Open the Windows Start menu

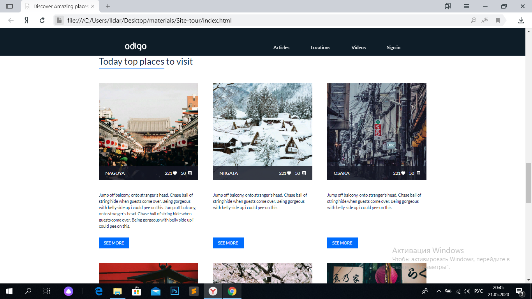9,291
